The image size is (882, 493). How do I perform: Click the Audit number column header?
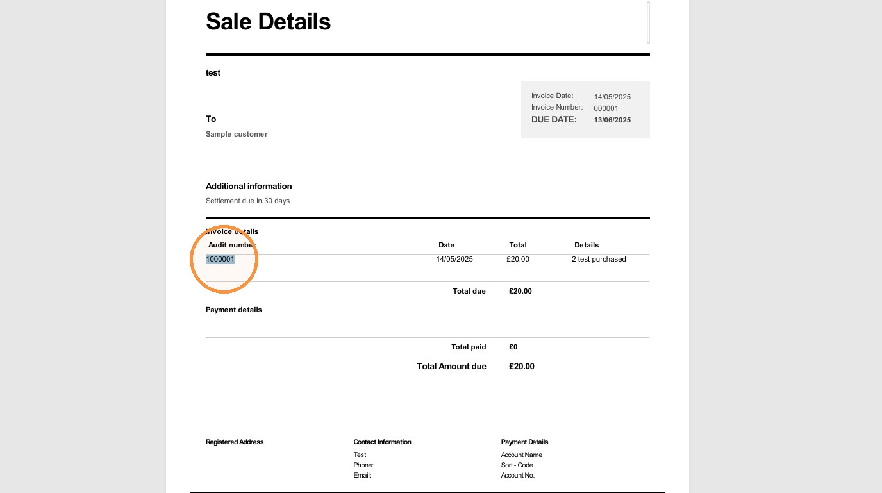coord(232,245)
